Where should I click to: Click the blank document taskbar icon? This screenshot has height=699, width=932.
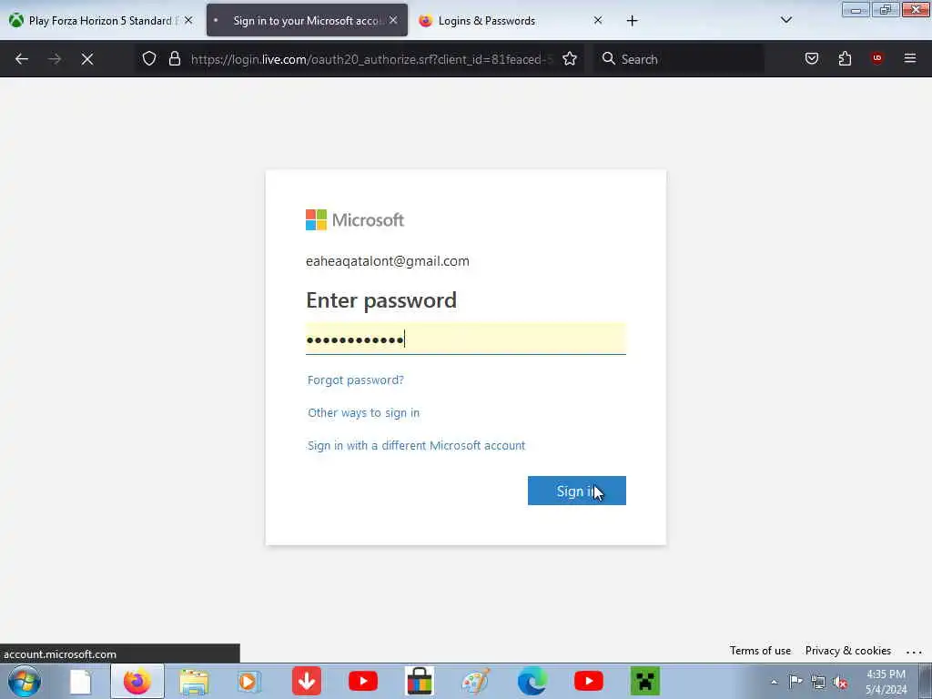click(80, 681)
